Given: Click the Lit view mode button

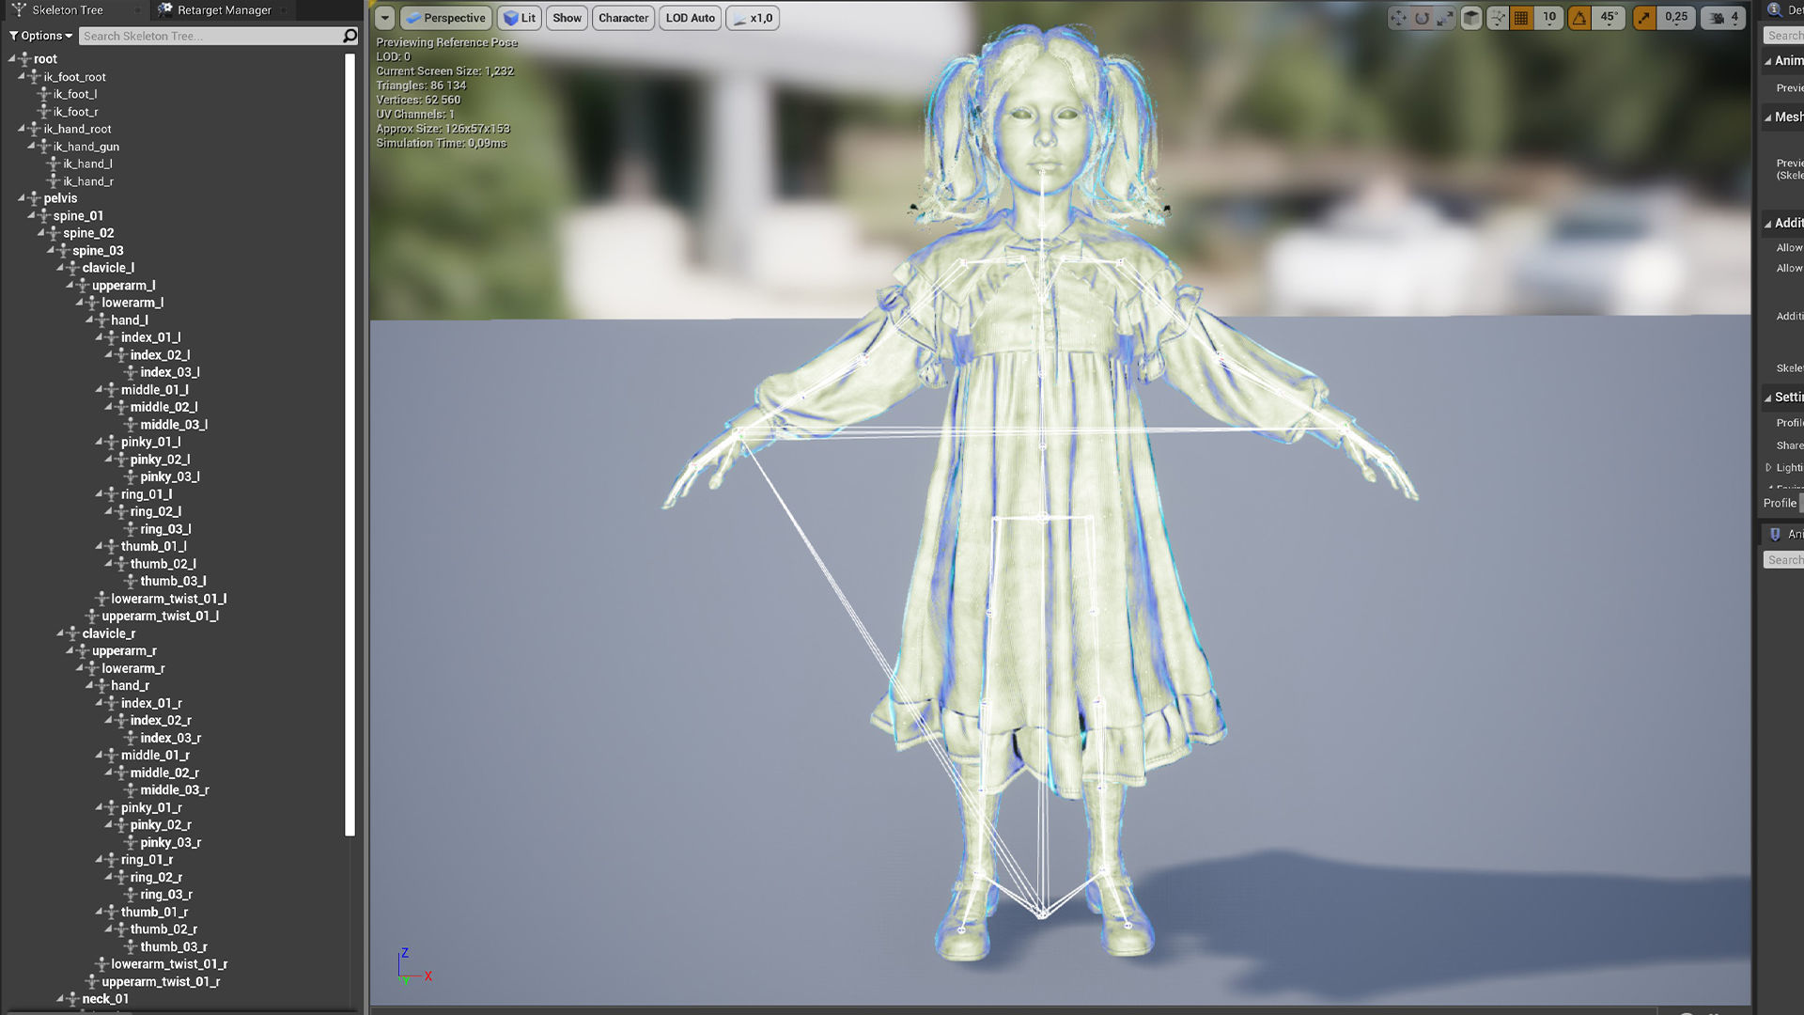Looking at the screenshot, I should coord(520,18).
